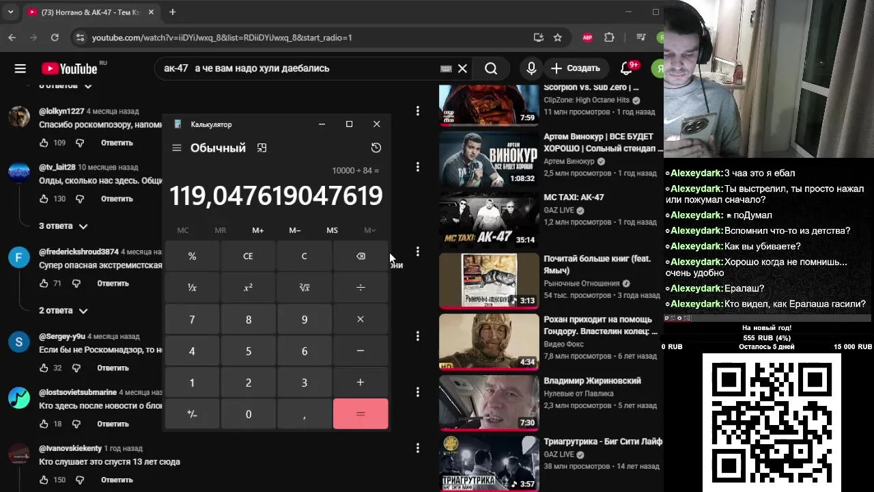Open the ABP extension icon
The image size is (874, 492).
pos(587,38)
